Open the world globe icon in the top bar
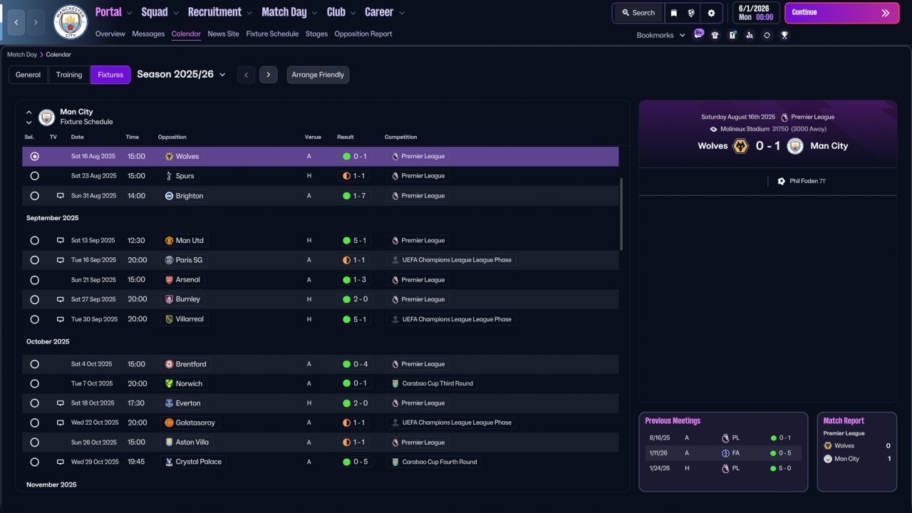 point(691,13)
